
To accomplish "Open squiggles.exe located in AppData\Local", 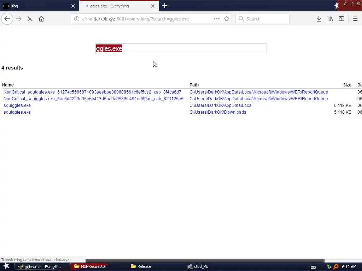I will coord(17,105).
